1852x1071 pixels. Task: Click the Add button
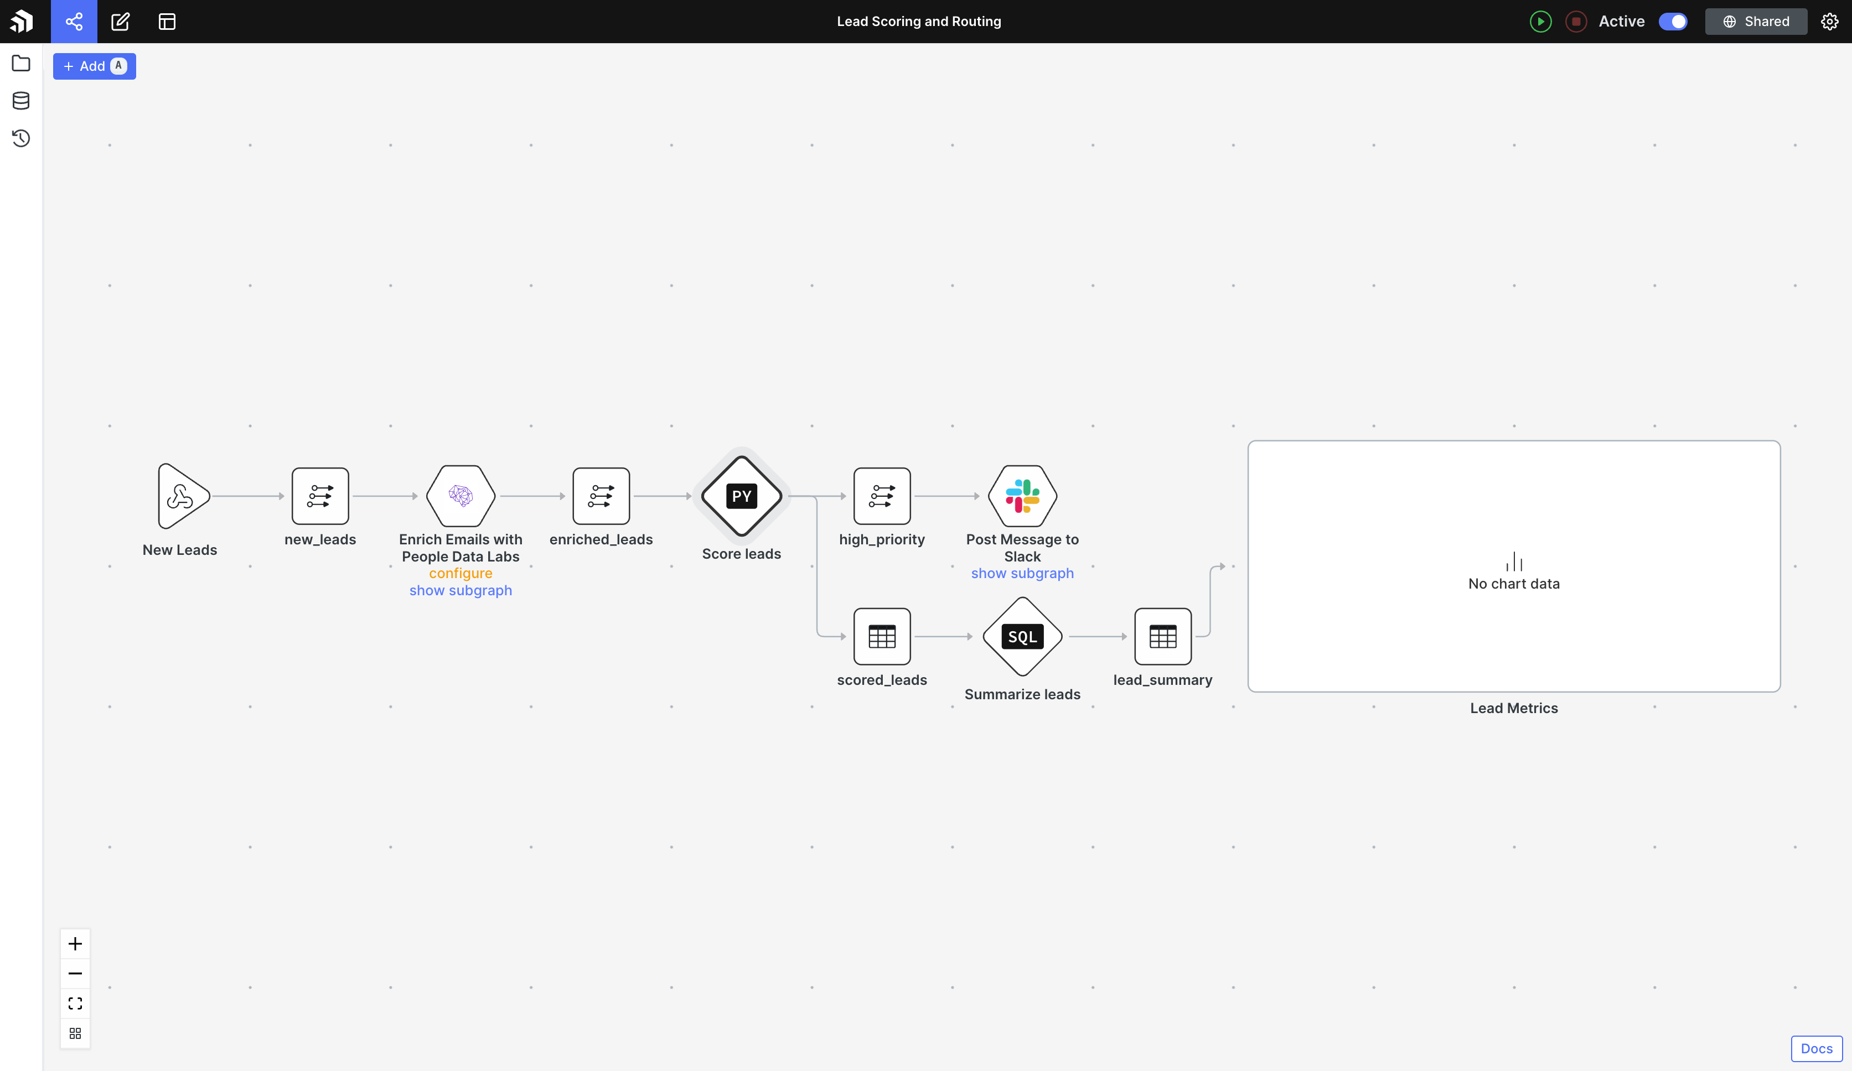(x=94, y=66)
